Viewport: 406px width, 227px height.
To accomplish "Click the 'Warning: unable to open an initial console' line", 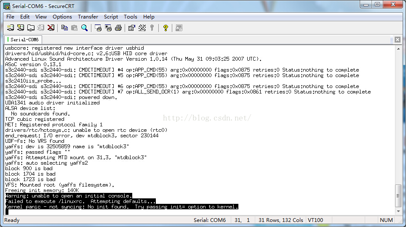I will pyautogui.click(x=69, y=196).
